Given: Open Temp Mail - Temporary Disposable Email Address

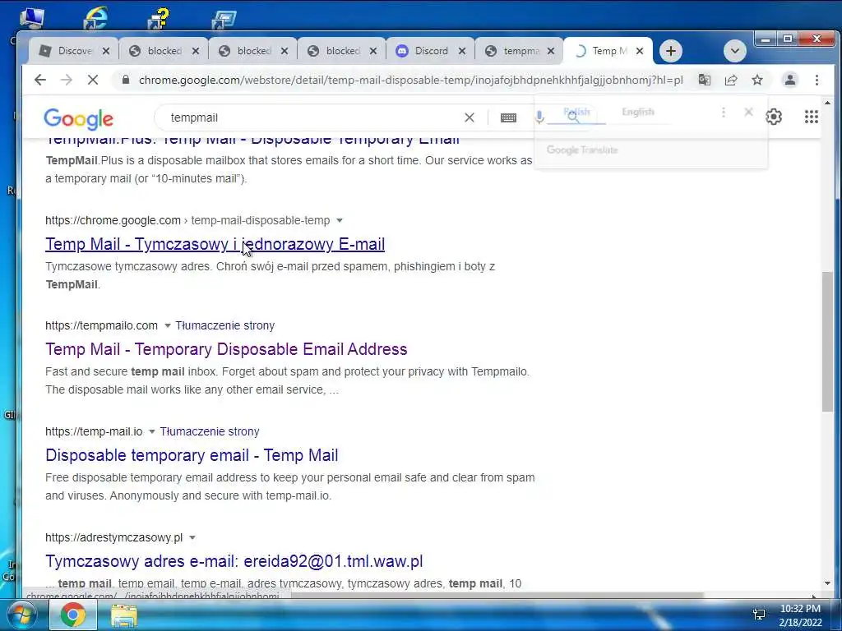Looking at the screenshot, I should pyautogui.click(x=226, y=349).
